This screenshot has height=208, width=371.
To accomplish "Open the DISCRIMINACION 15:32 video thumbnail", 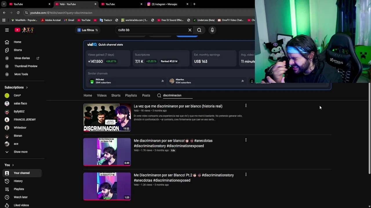I will point(107,117).
